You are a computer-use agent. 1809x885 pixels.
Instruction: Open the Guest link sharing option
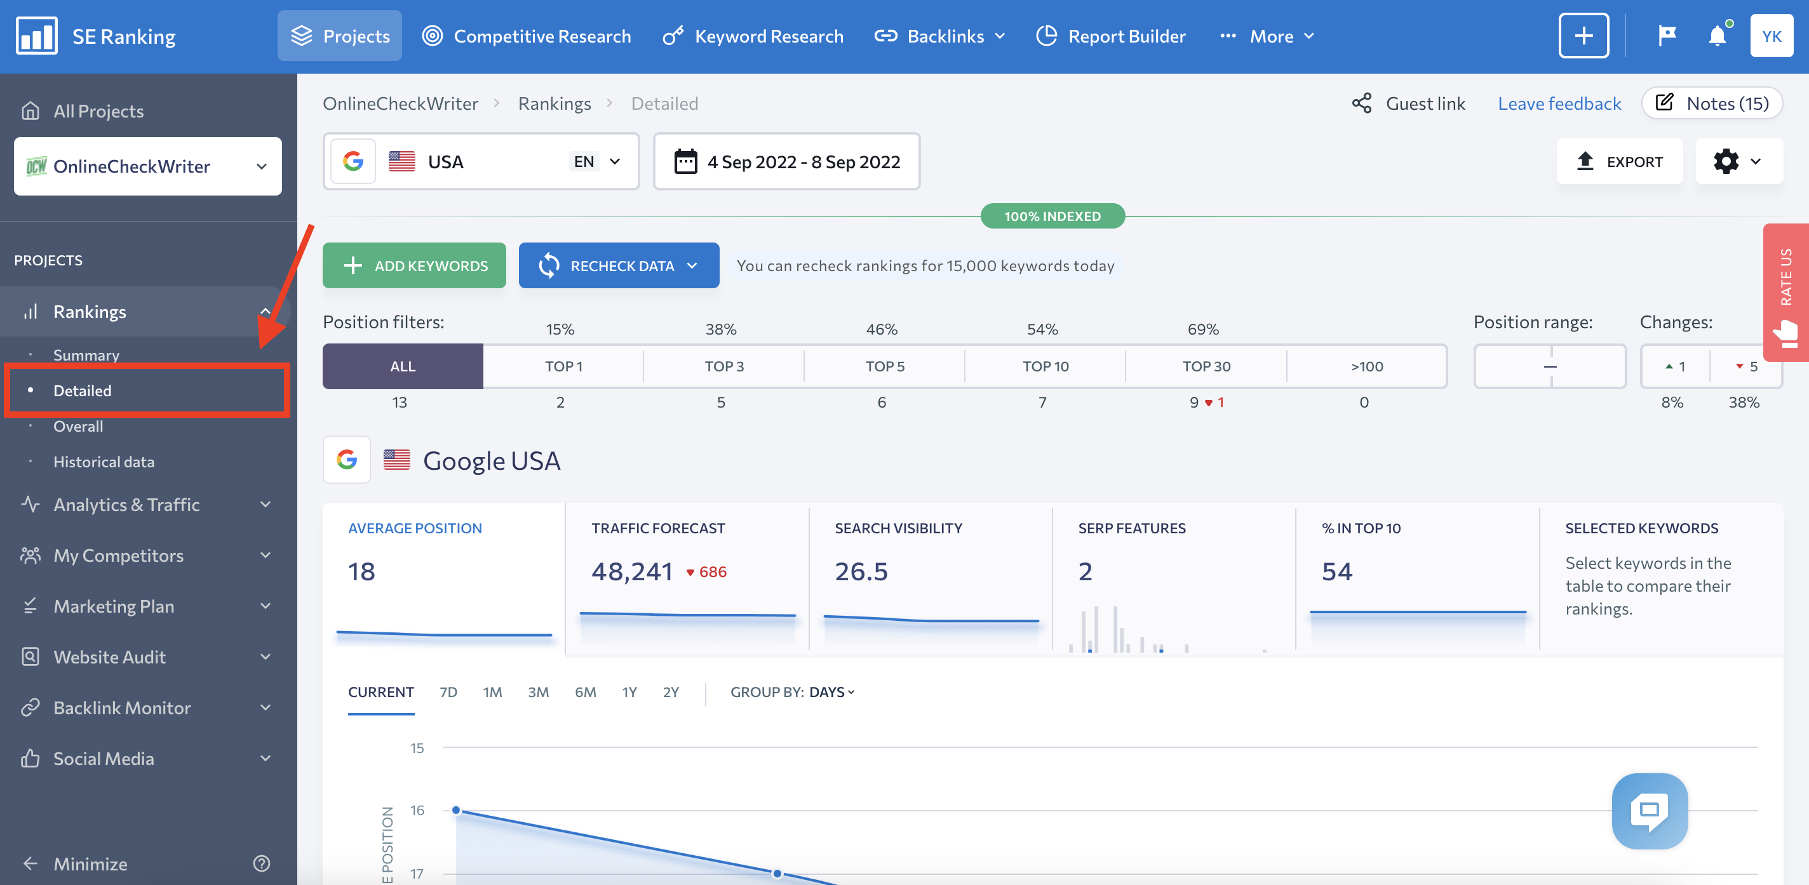point(1408,104)
